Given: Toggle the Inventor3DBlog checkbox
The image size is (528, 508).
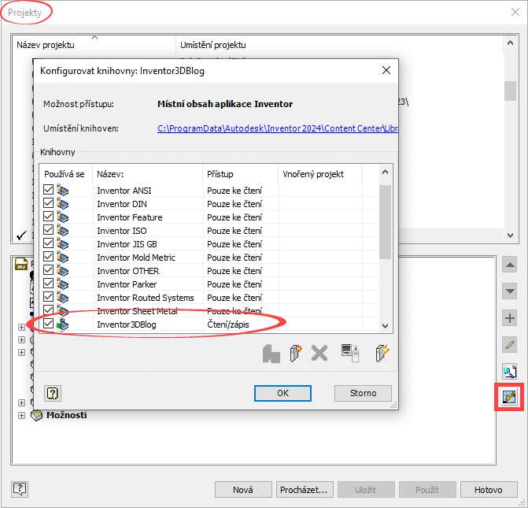Looking at the screenshot, I should coord(48,323).
